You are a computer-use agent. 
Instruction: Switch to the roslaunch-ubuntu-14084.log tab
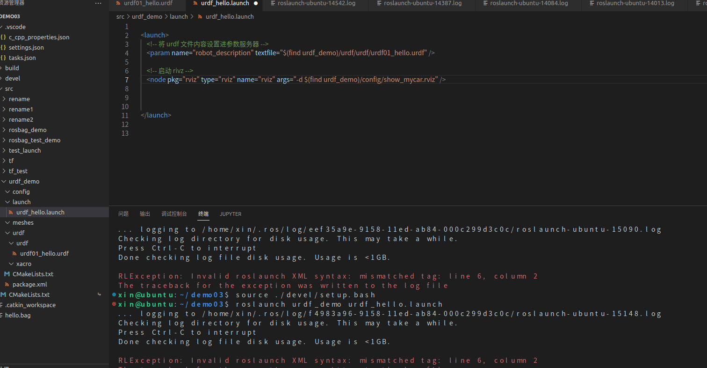529,3
